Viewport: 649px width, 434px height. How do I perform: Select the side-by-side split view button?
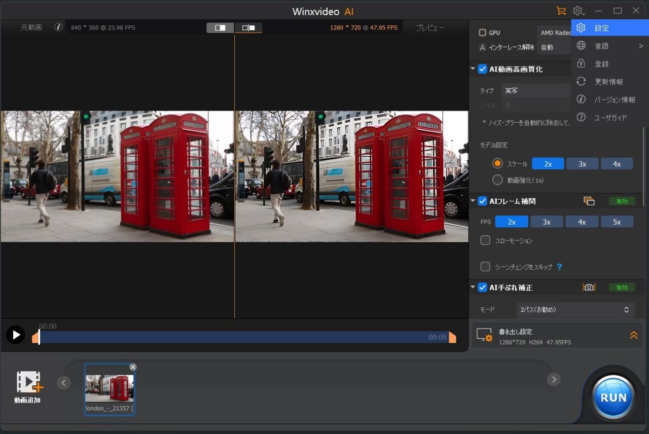pyautogui.click(x=220, y=28)
